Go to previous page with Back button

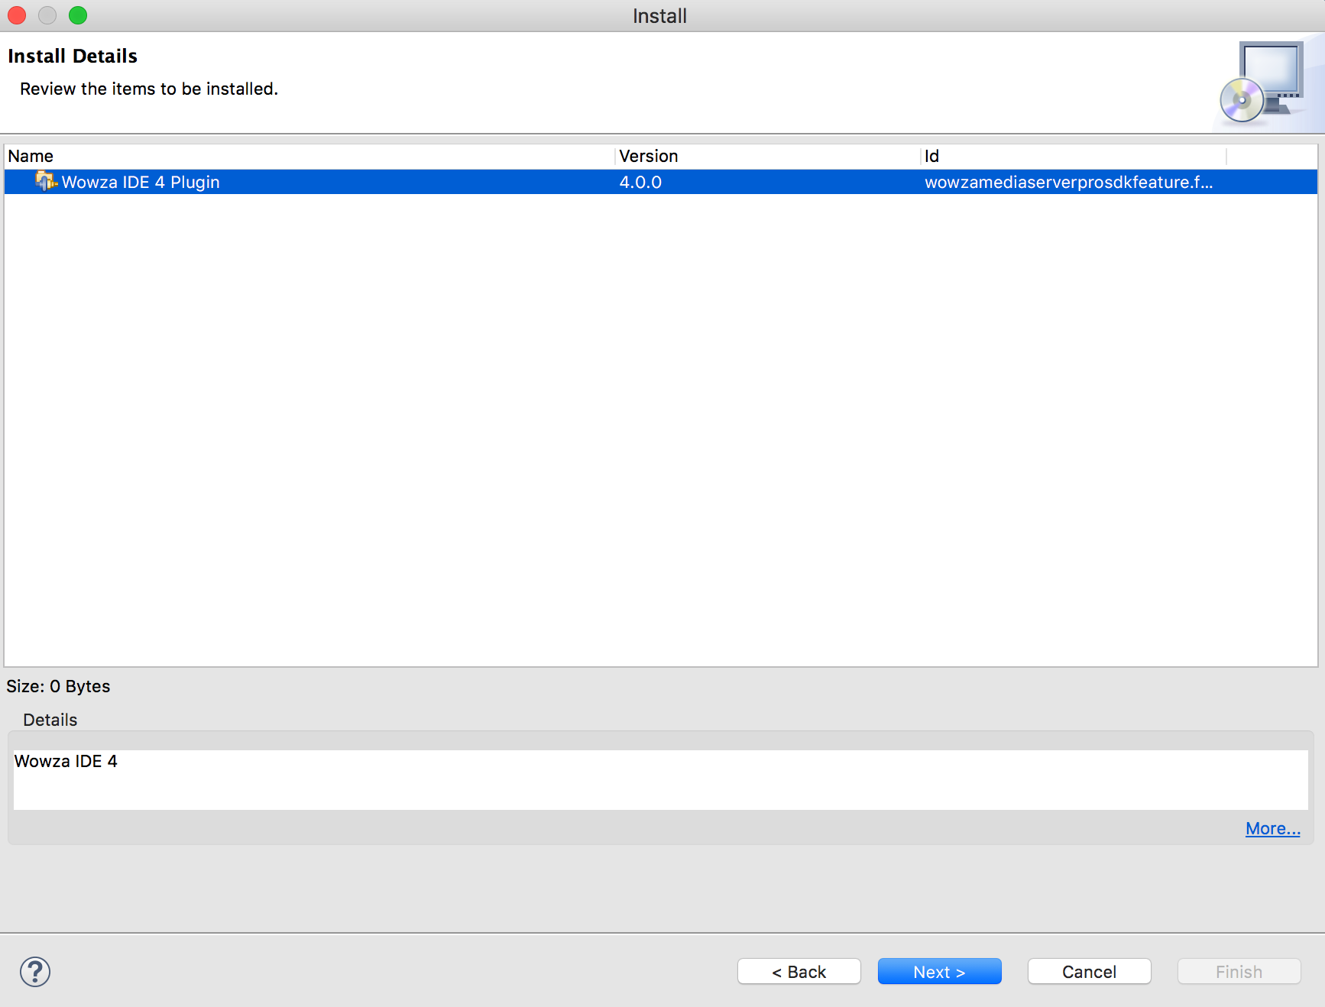(799, 972)
